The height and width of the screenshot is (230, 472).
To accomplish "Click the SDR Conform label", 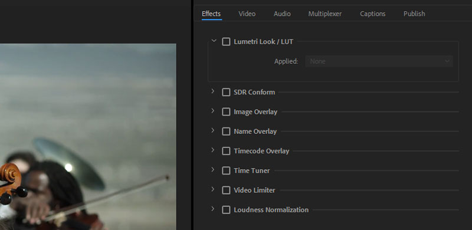I will [254, 92].
